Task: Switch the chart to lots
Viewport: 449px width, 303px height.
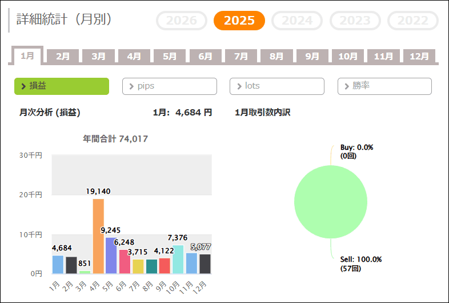Action: (277, 86)
